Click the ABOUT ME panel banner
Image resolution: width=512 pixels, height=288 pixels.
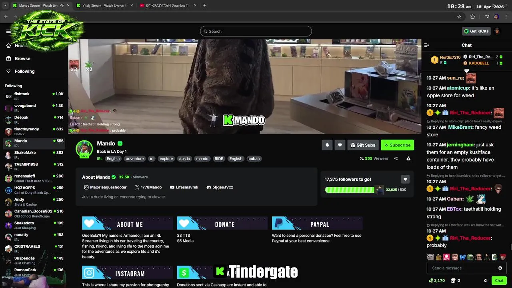pos(127,223)
